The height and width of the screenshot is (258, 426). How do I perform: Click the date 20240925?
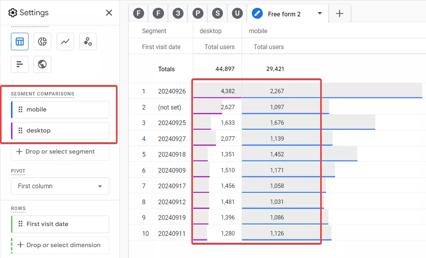pyautogui.click(x=172, y=123)
